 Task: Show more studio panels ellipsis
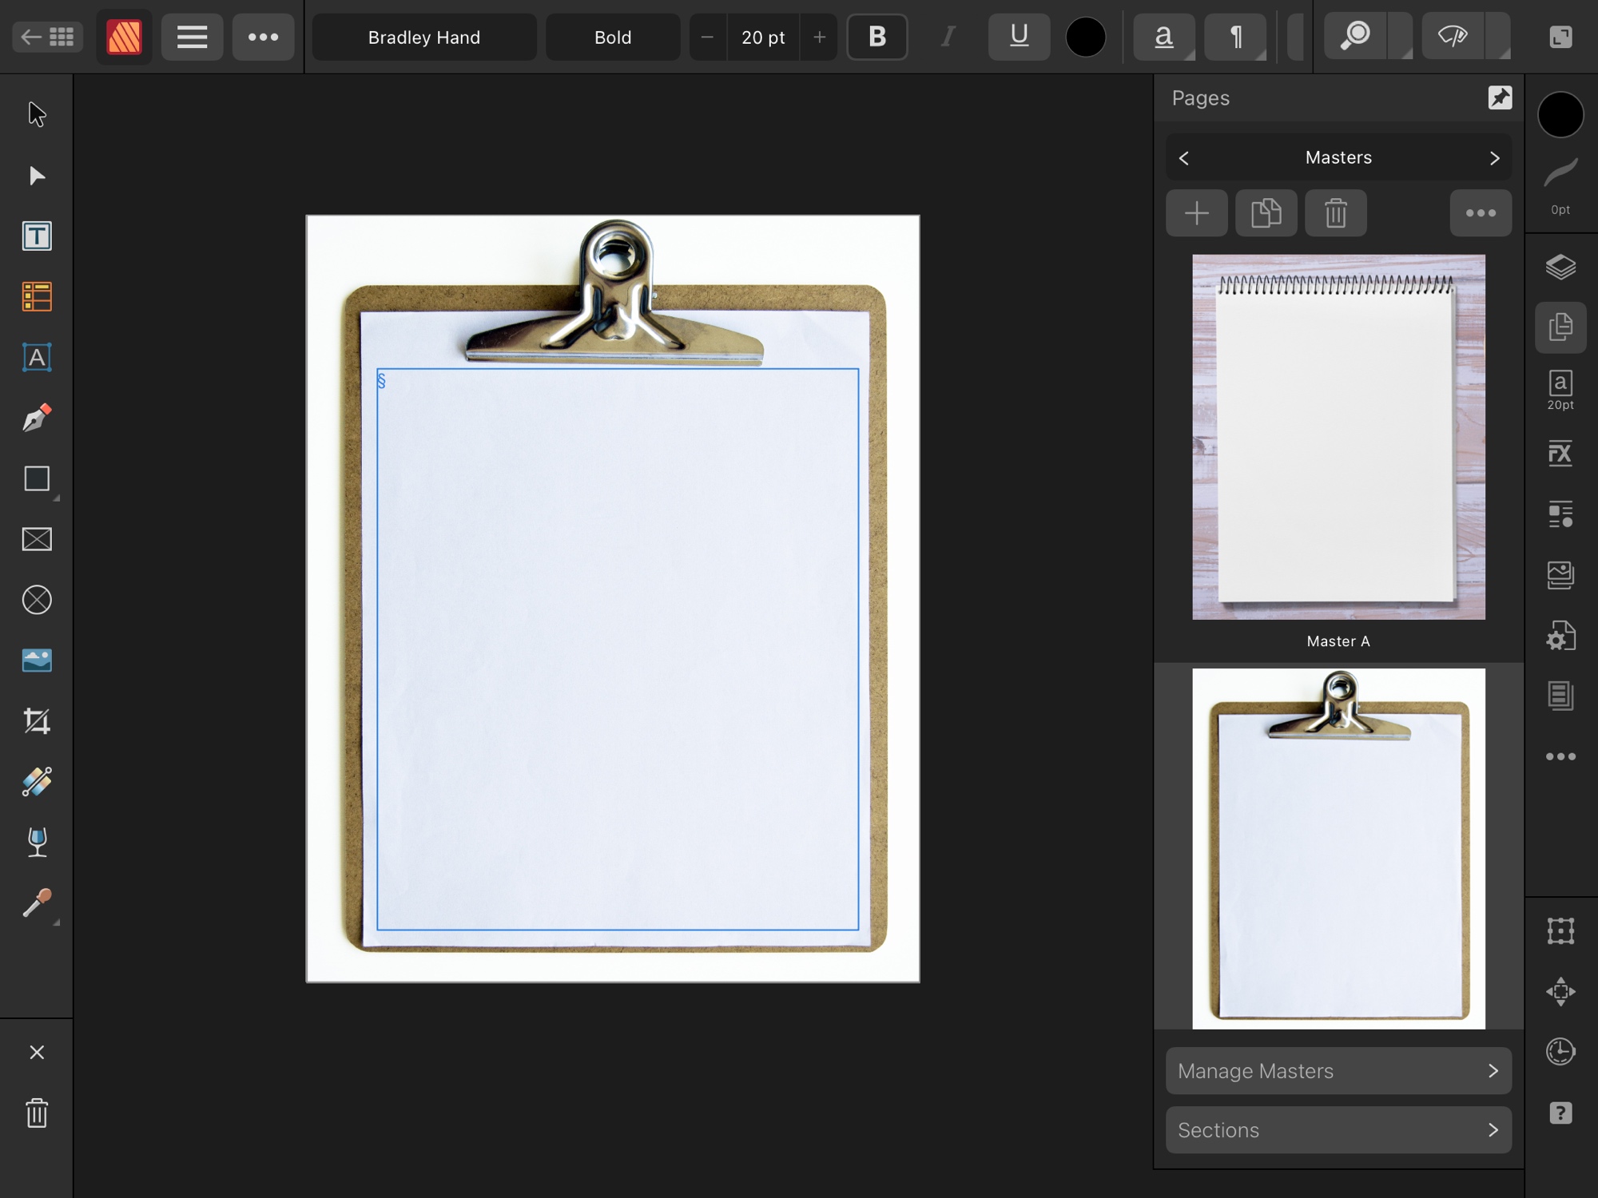tap(1560, 756)
